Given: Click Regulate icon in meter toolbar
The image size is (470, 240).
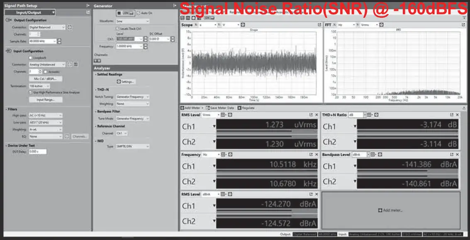Looking at the screenshot, I should click(239, 108).
